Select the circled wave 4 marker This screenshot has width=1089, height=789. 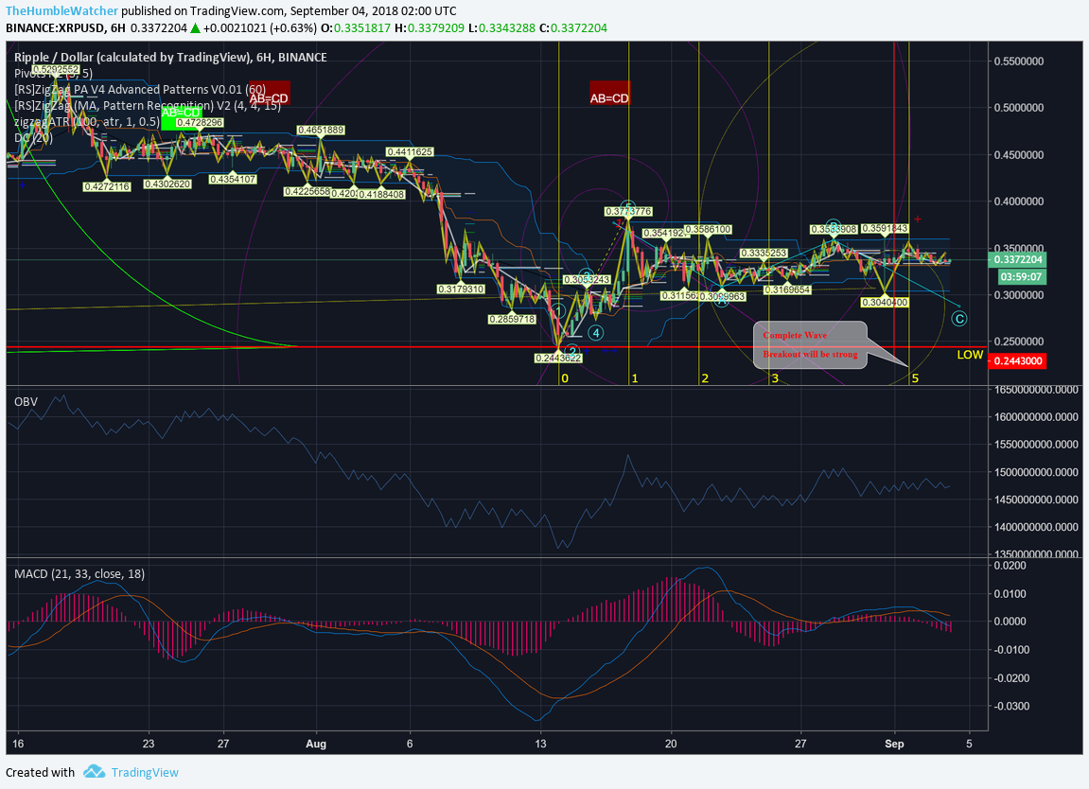pyautogui.click(x=596, y=333)
